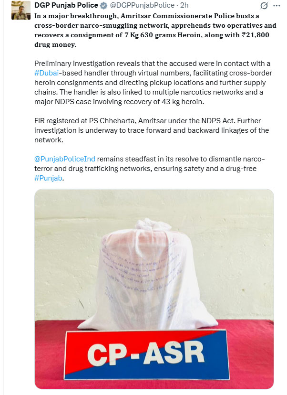
Task: Click the FIR registered at PS Chheharta paragraph
Action: point(152,130)
